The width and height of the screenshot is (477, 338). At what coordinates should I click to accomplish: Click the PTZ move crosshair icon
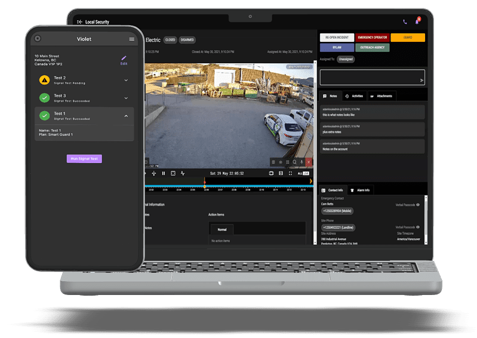(x=154, y=173)
